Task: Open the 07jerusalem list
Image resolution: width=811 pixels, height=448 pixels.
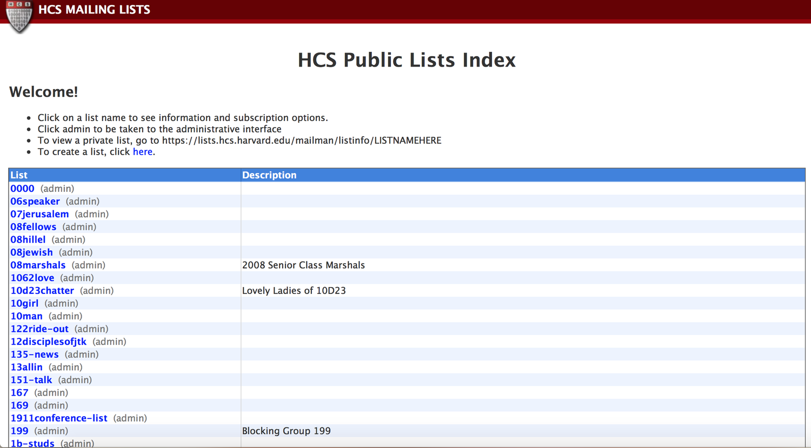Action: click(x=39, y=214)
